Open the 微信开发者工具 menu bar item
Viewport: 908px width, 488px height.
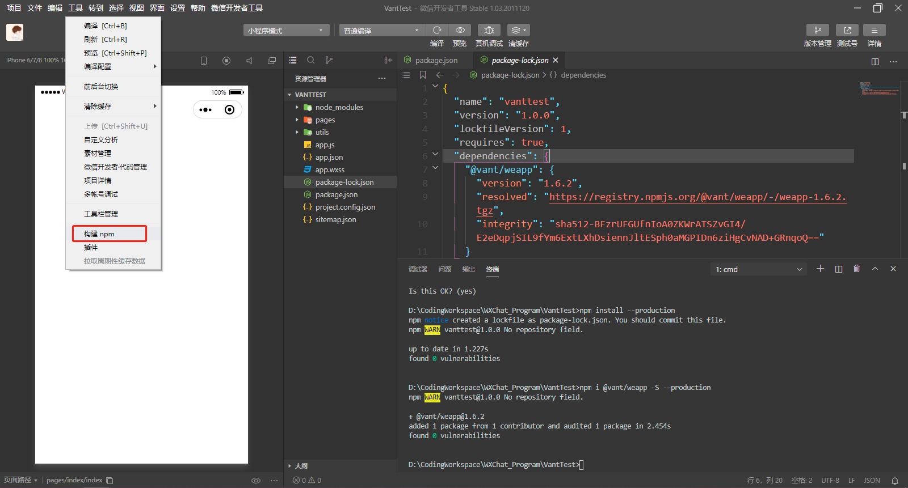237,8
